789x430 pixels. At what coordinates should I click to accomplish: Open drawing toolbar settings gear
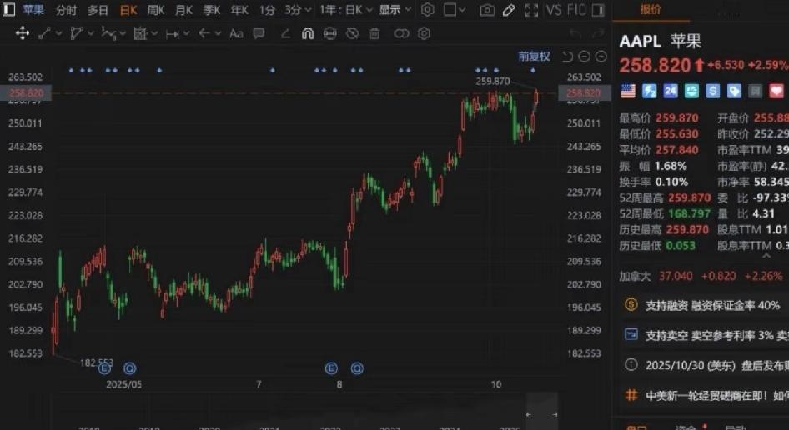tap(425, 33)
